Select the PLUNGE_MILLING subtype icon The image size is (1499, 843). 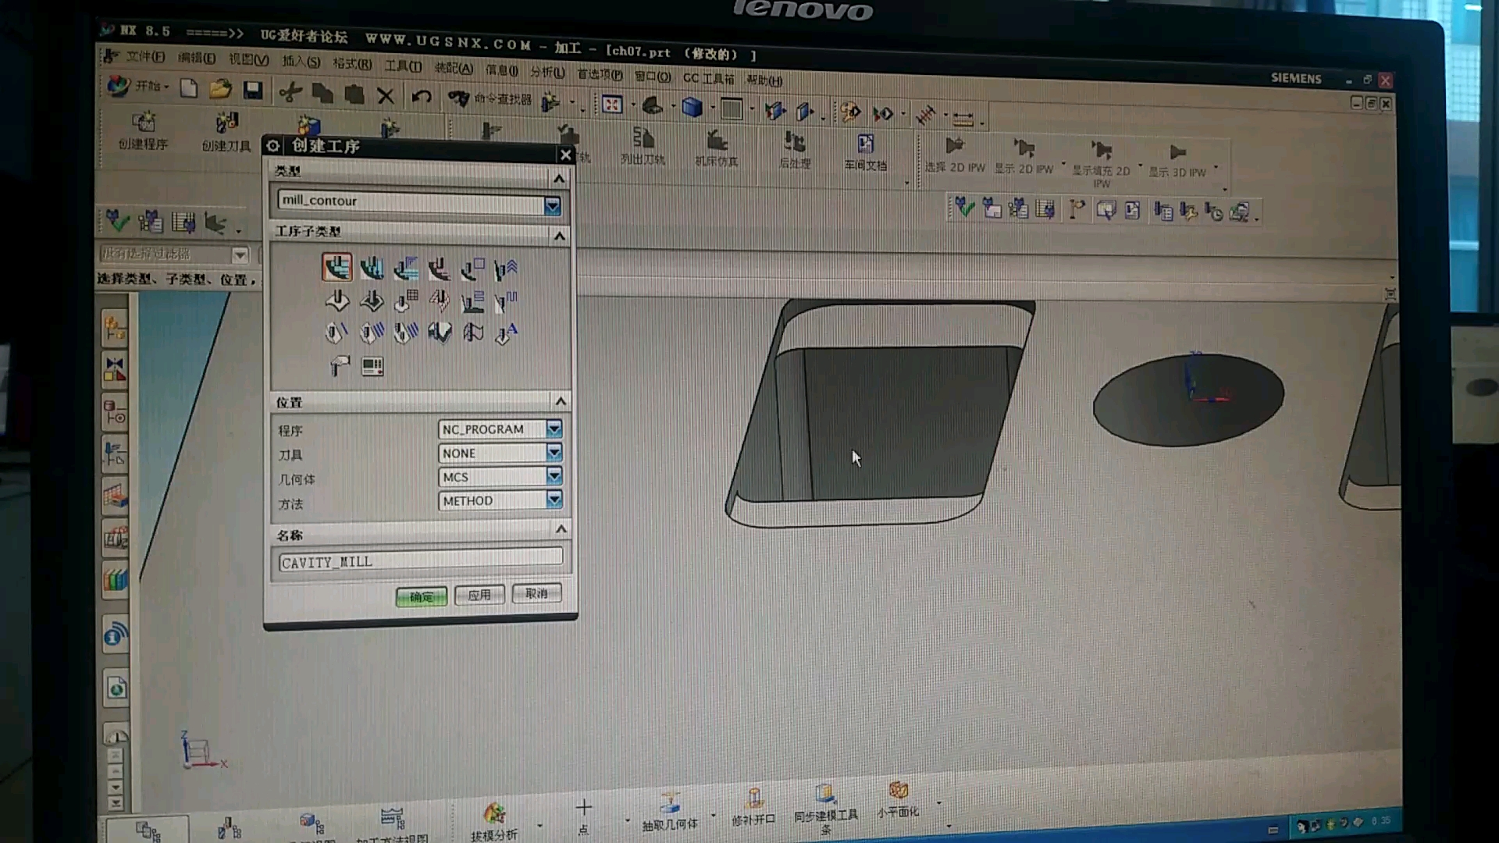372,269
